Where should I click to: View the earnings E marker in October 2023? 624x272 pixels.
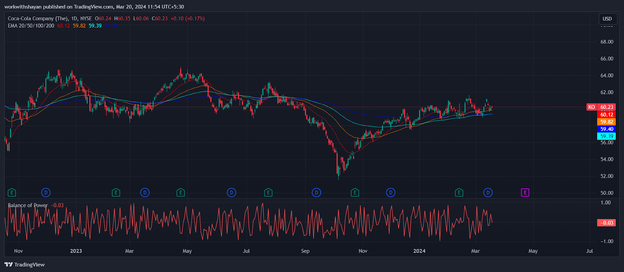tap(355, 193)
